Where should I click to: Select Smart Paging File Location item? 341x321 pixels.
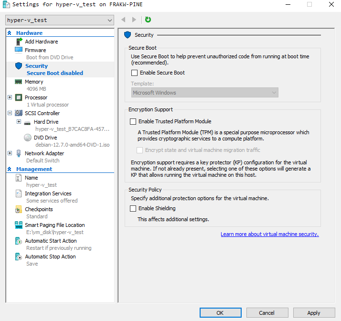(55, 225)
